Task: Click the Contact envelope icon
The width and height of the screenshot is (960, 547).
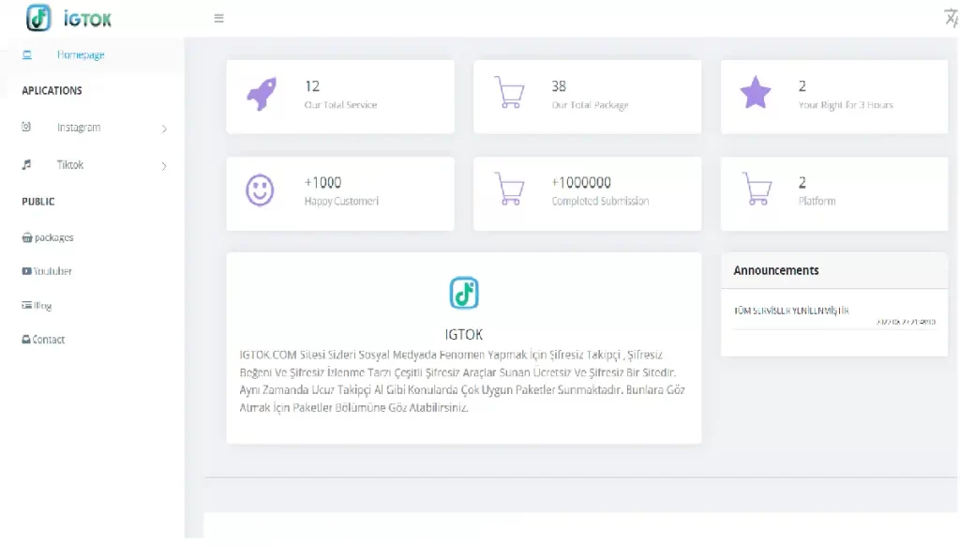Action: tap(25, 339)
